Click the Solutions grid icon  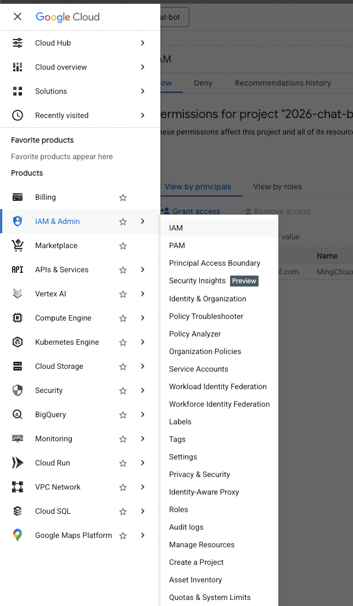pos(18,91)
